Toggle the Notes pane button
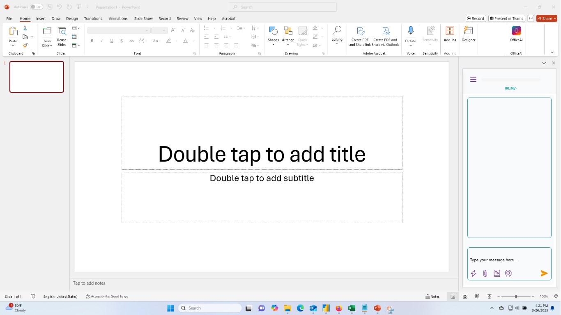561x315 pixels. [432, 297]
